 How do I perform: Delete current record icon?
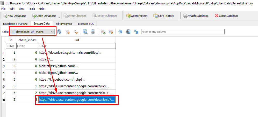111,32
